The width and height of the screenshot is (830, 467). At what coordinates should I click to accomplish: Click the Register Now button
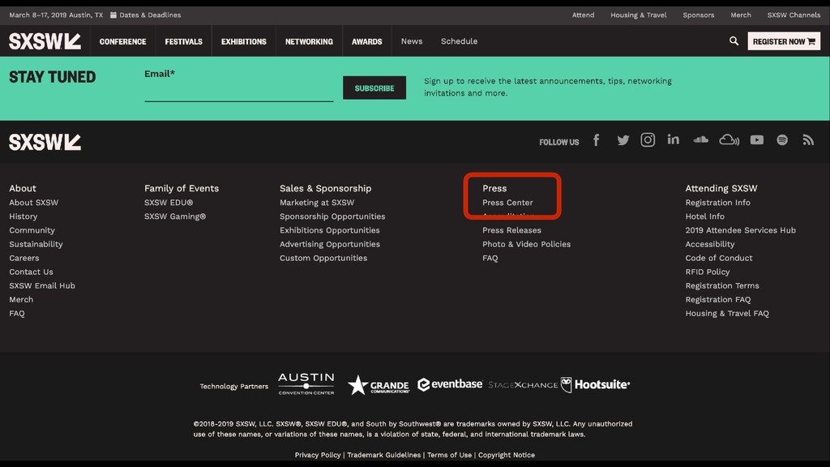coord(784,41)
